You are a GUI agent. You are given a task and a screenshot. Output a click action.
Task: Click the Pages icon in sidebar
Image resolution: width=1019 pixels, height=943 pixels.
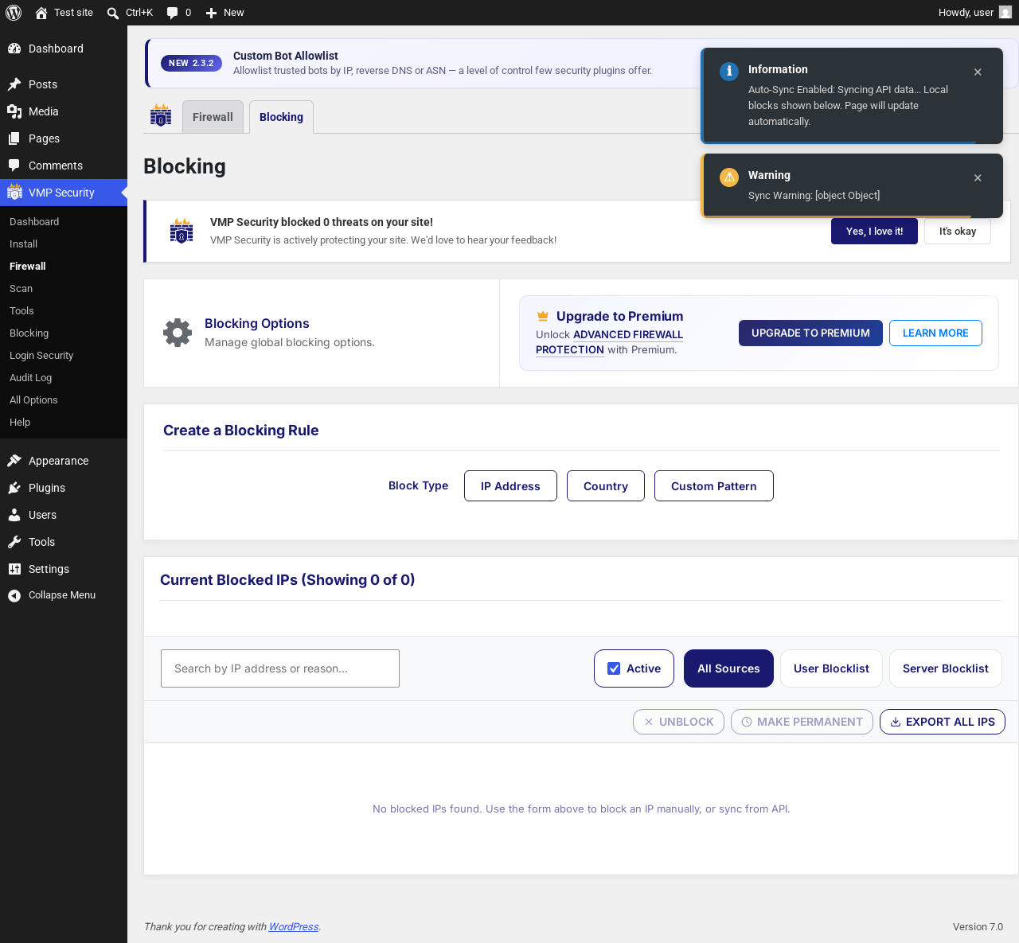pos(14,138)
